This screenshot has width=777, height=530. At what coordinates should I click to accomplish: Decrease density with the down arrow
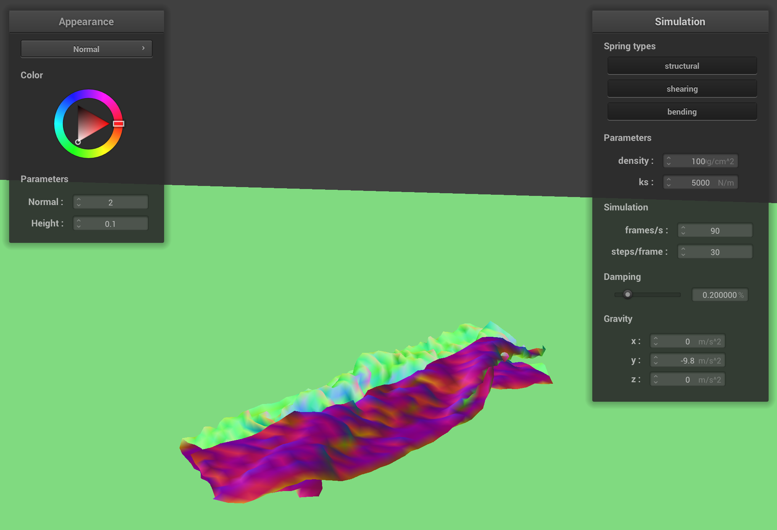669,165
